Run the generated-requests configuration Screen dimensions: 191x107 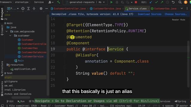pos(111,2)
